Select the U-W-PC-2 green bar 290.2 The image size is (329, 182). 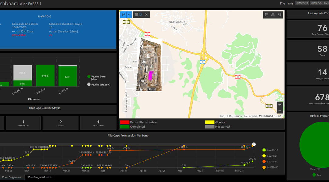[x=45, y=76]
